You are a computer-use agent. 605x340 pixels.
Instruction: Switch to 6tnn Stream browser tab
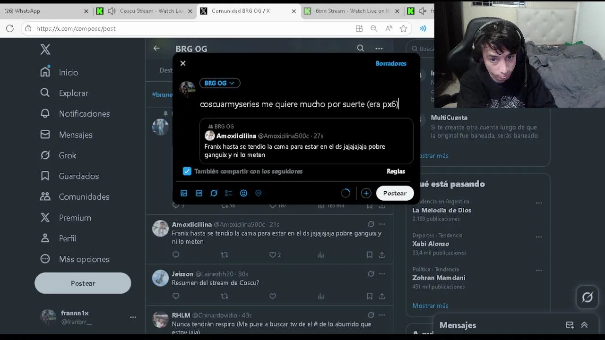pyautogui.click(x=351, y=11)
